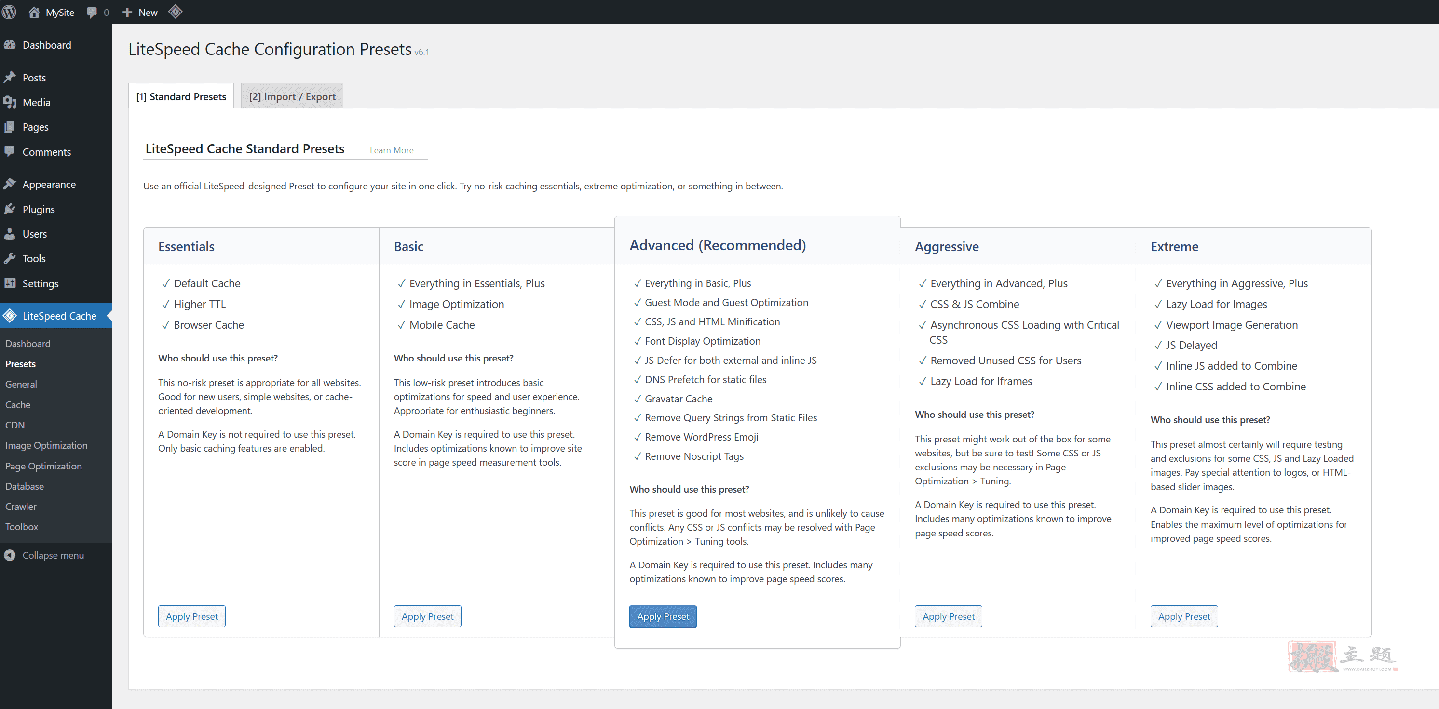Switch to Standard Presets tab
Screen dimensions: 1439x709
click(181, 96)
